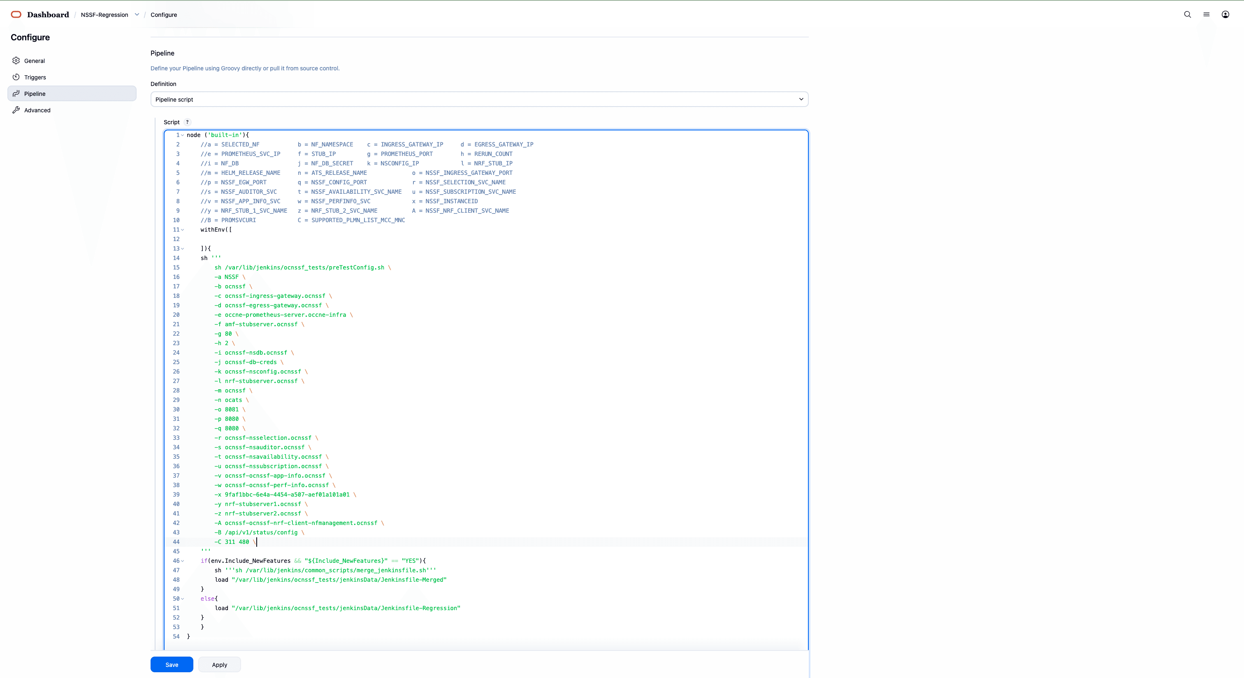Click the Apply button

(x=219, y=664)
